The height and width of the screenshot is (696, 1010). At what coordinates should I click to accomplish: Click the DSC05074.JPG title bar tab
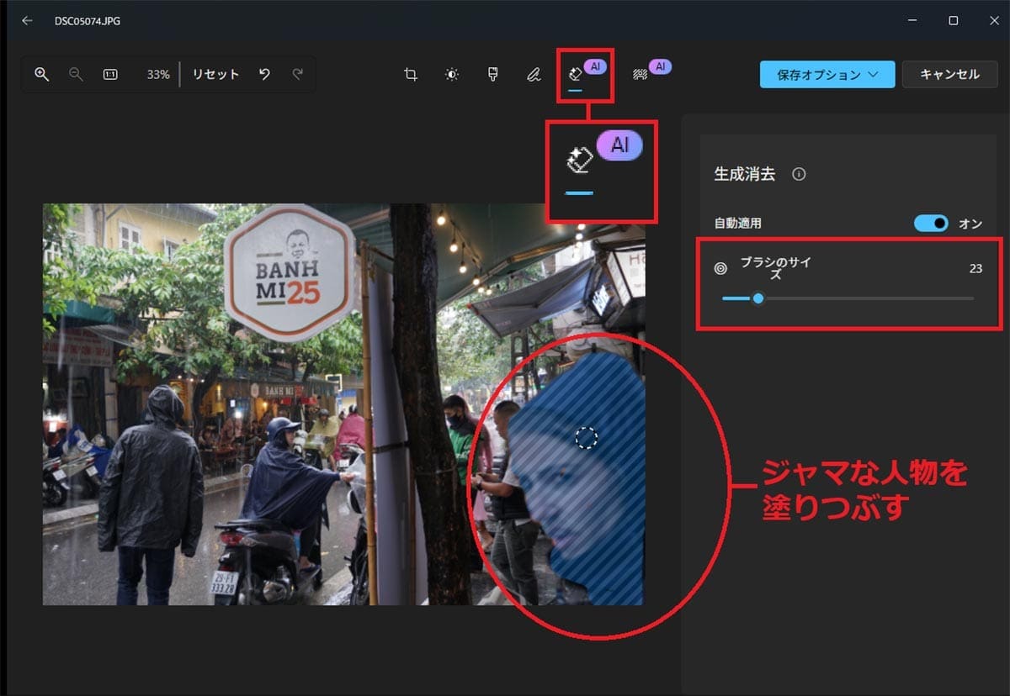(x=88, y=20)
